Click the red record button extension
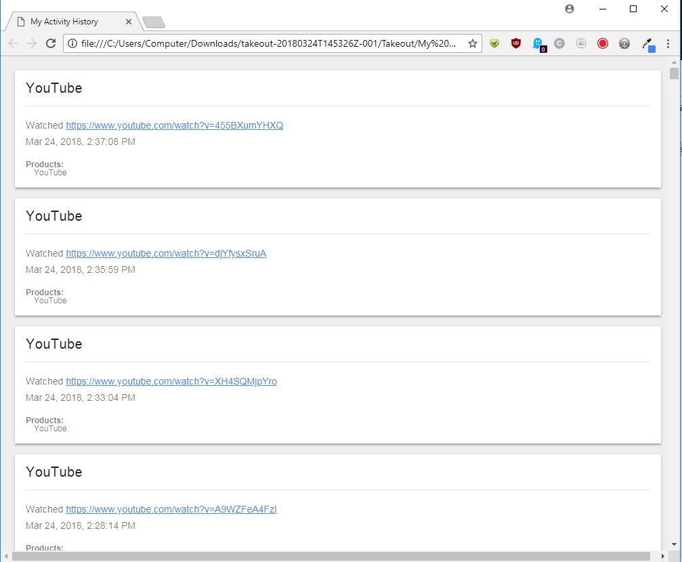682x562 pixels. coord(602,43)
